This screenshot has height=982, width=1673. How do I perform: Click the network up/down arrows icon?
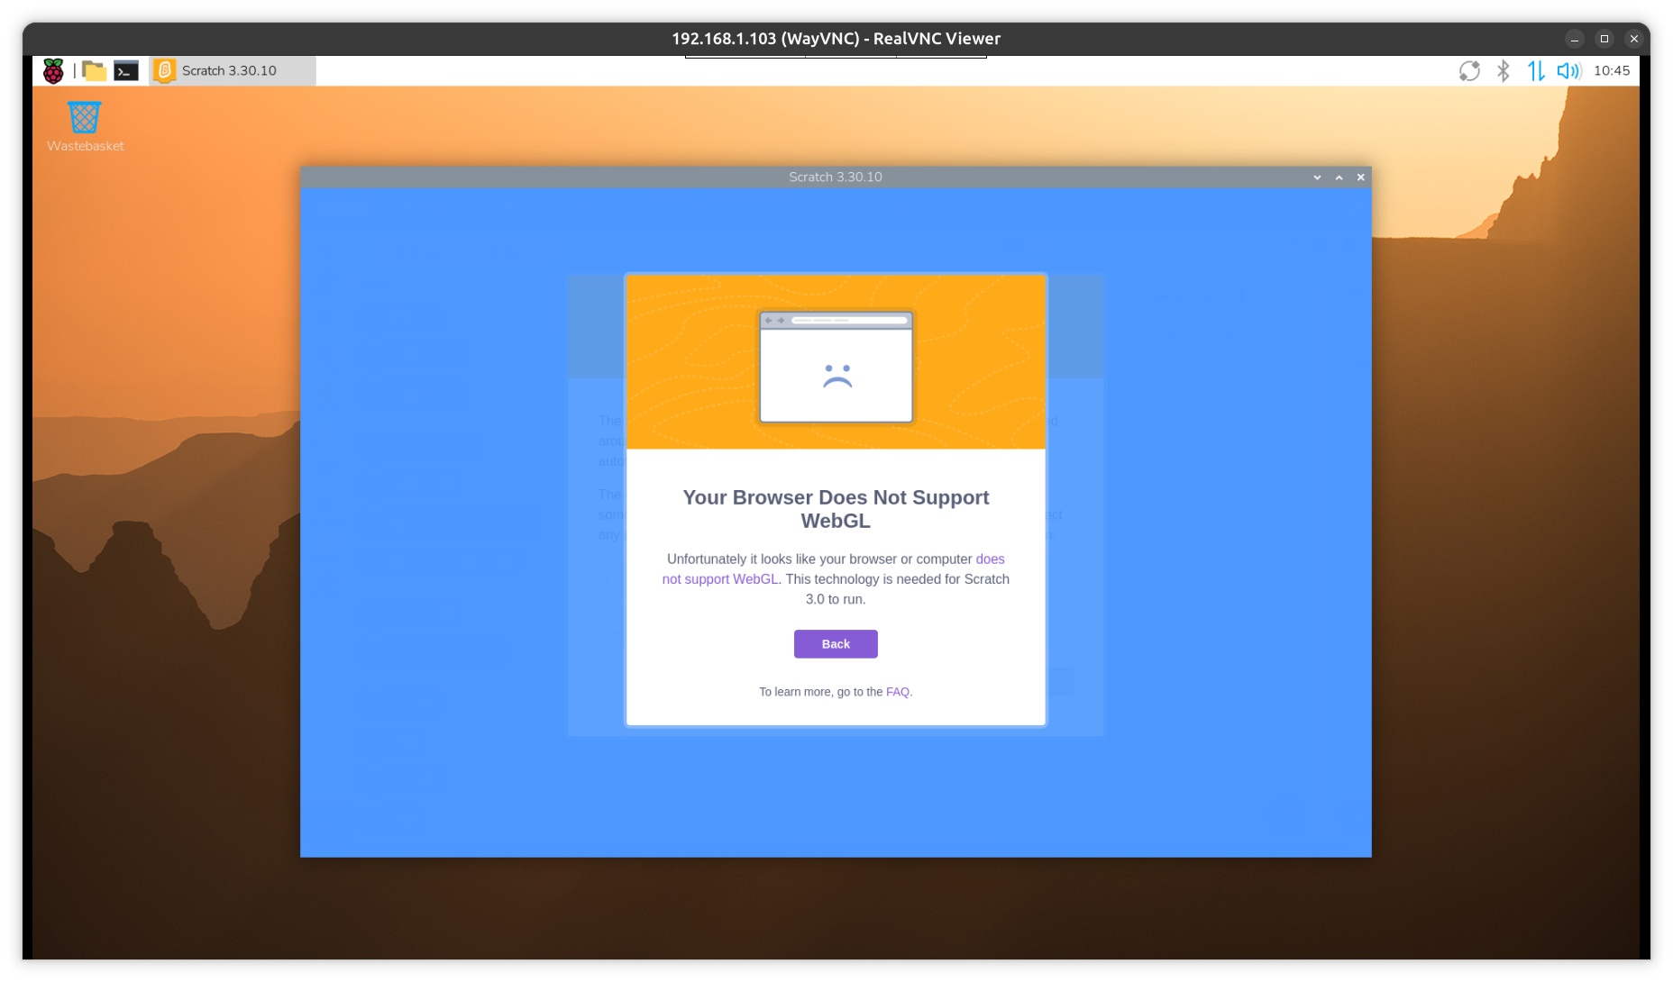pyautogui.click(x=1536, y=71)
